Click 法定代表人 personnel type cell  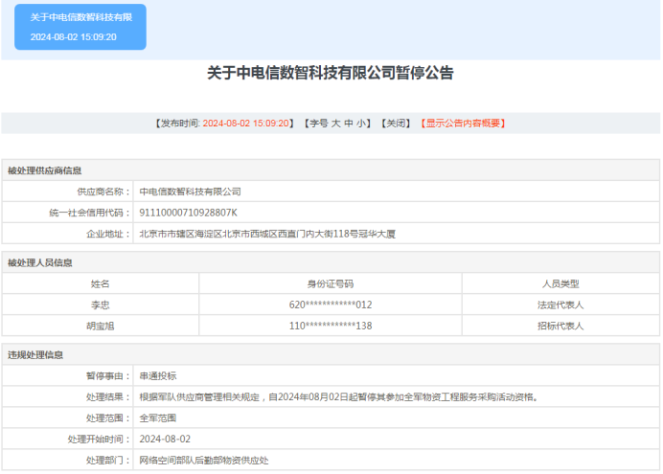(x=560, y=305)
